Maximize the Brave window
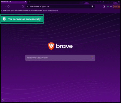Screen dimensions: 121x103 click(113, 2)
